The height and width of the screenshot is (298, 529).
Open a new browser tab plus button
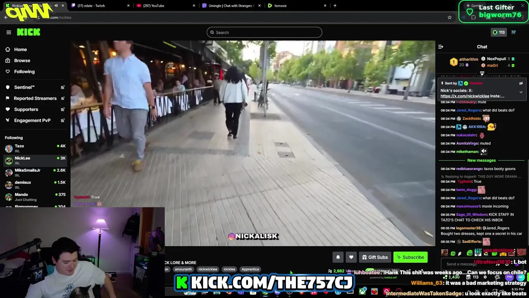(335, 5)
